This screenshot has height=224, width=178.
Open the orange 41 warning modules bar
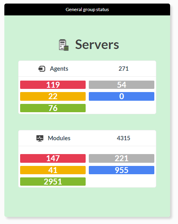53,170
